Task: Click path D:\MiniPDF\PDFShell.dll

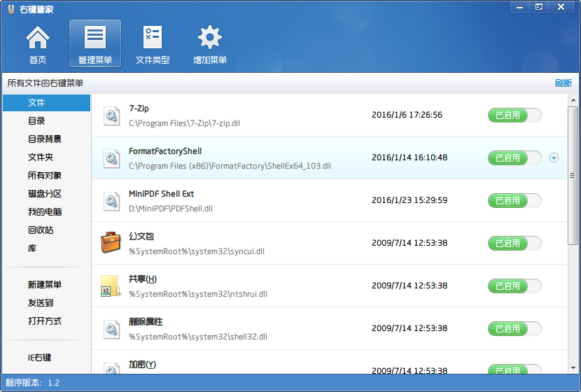Action: point(170,209)
